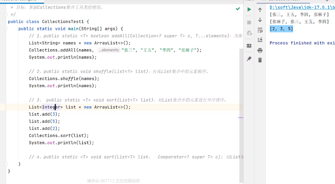Click 'Process finished with exi' console text
The width and height of the screenshot is (335, 184).
tap(302, 43)
